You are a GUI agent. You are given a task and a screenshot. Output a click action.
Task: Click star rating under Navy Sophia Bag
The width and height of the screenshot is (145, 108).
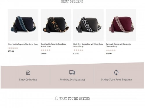13,48
